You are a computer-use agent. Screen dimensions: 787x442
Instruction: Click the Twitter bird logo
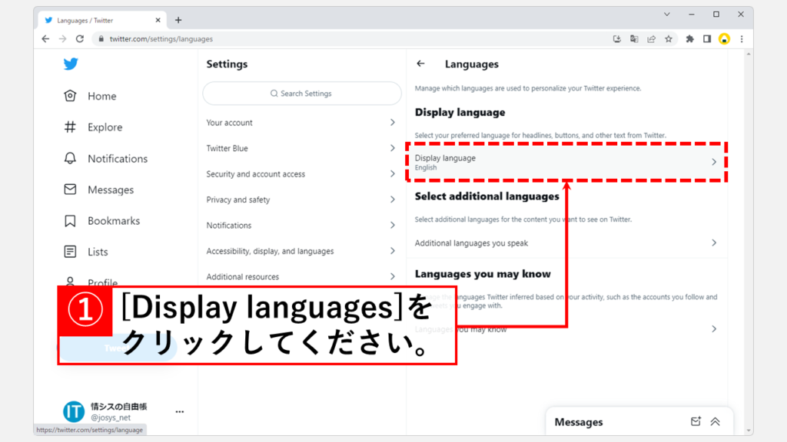71,64
